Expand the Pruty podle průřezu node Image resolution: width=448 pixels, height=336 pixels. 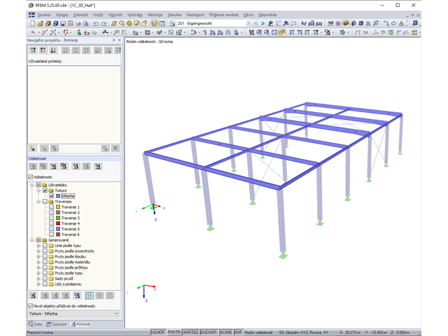(38, 268)
